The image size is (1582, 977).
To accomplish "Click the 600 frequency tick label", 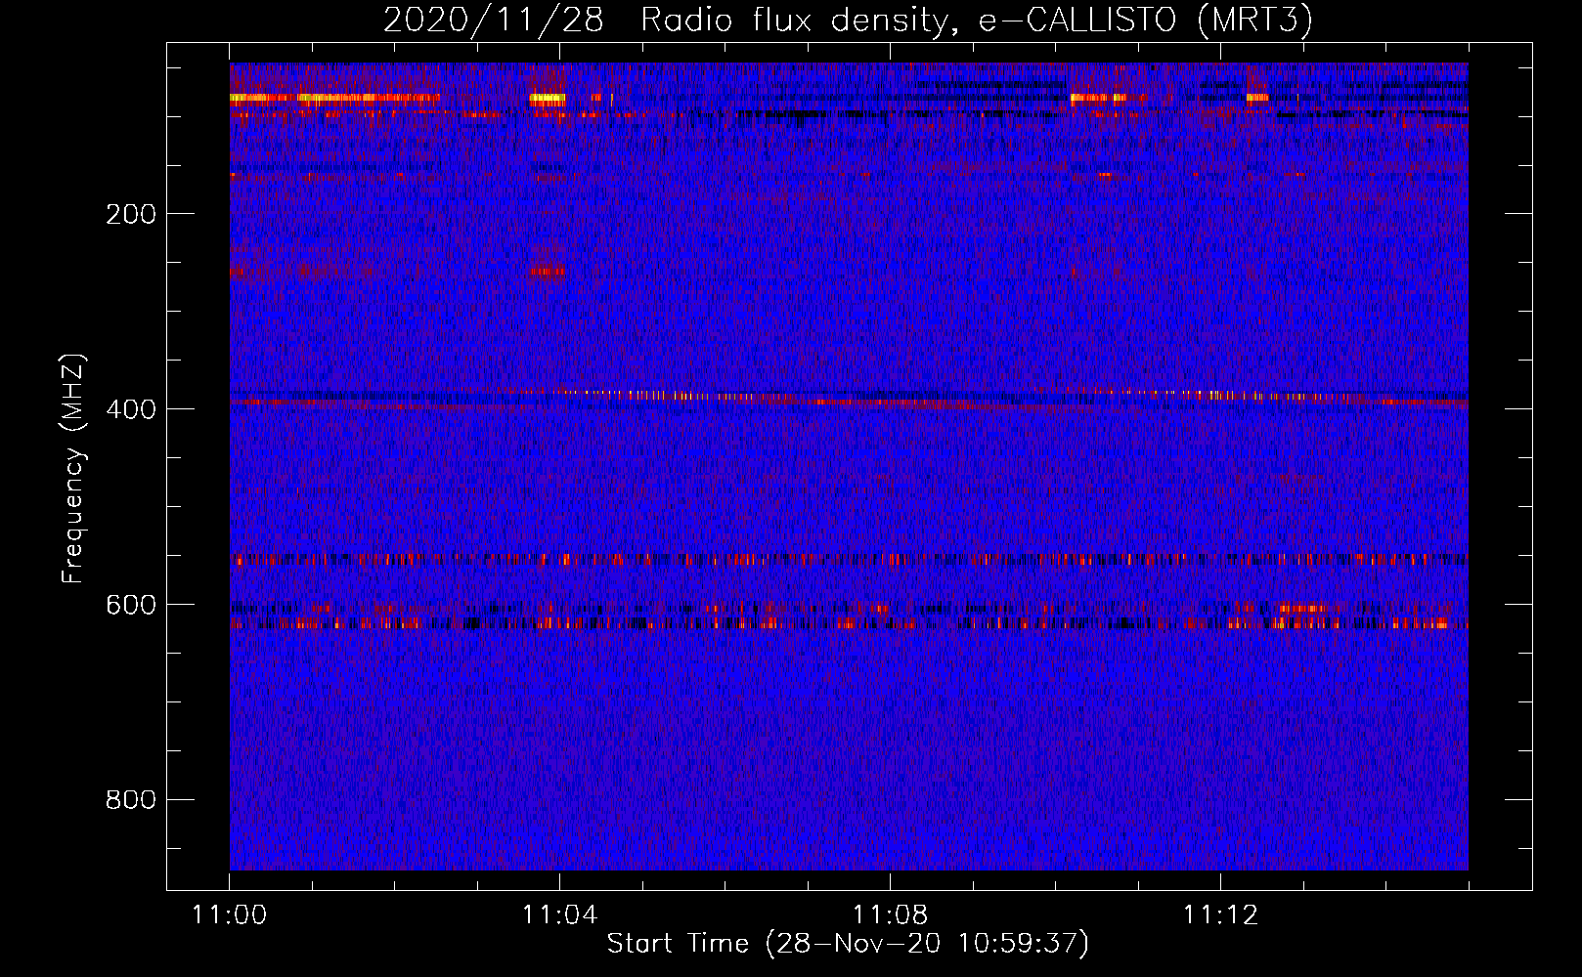I will [x=131, y=605].
